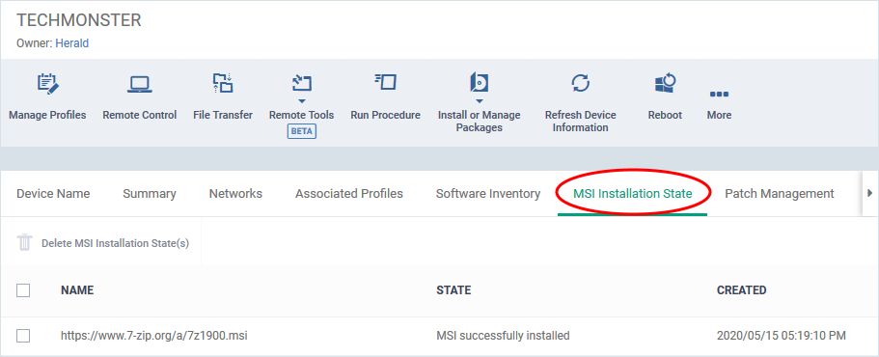The width and height of the screenshot is (879, 357).
Task: Click the Delete MSI Installation State trash icon
Action: [x=25, y=243]
